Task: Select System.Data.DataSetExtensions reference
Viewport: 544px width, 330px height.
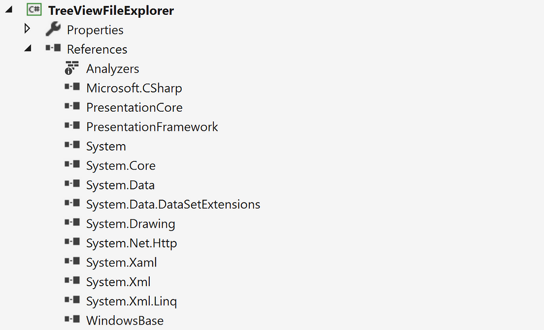Action: click(x=173, y=204)
